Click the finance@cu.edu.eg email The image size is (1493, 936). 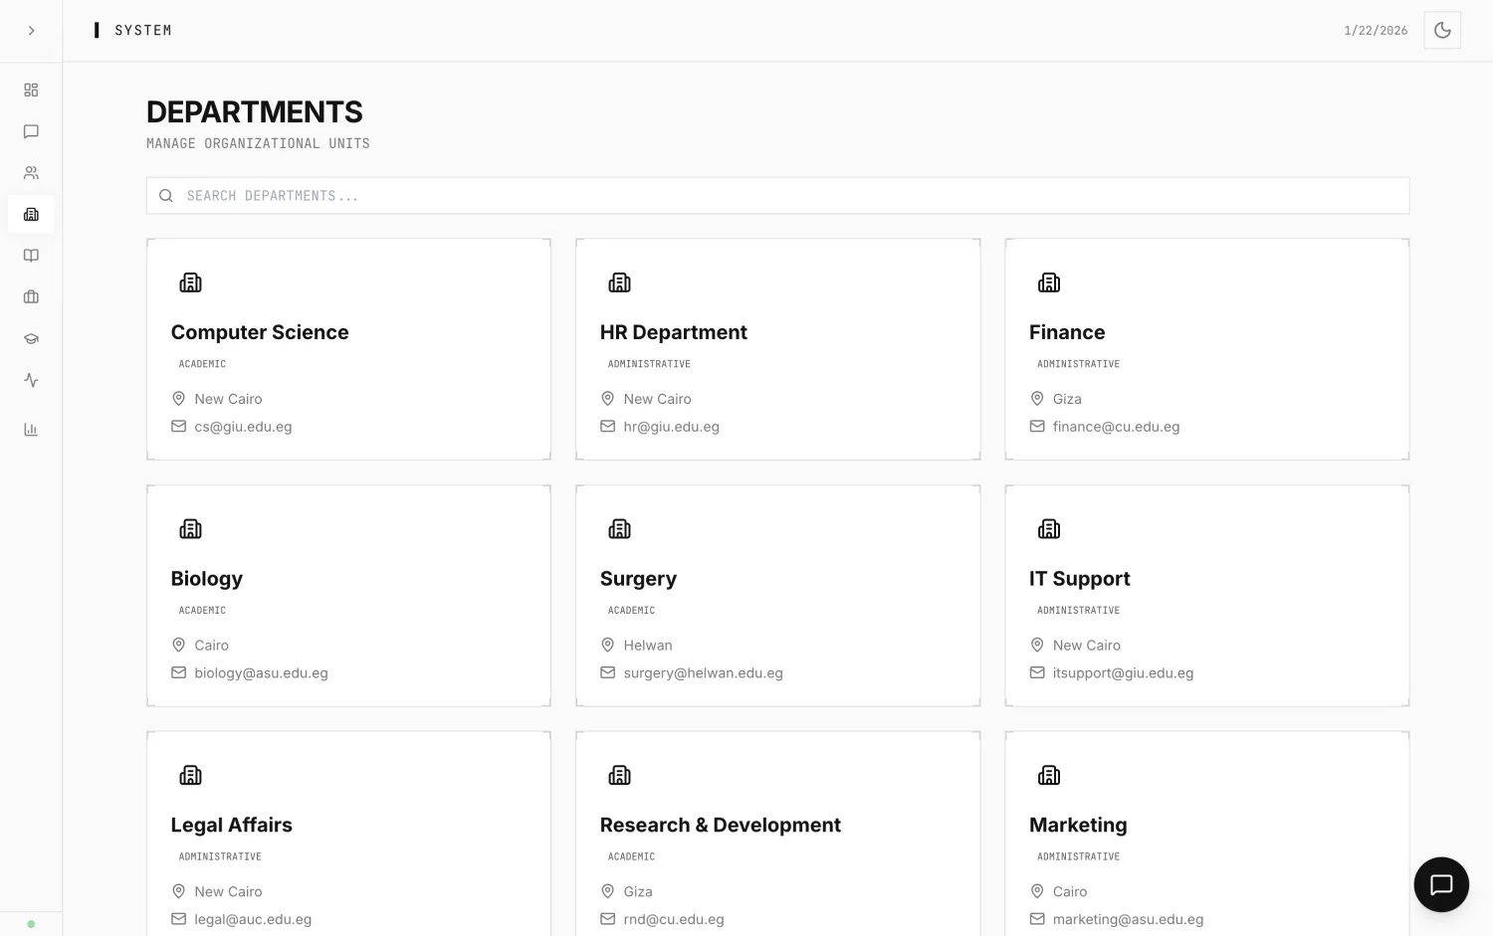[x=1117, y=427]
